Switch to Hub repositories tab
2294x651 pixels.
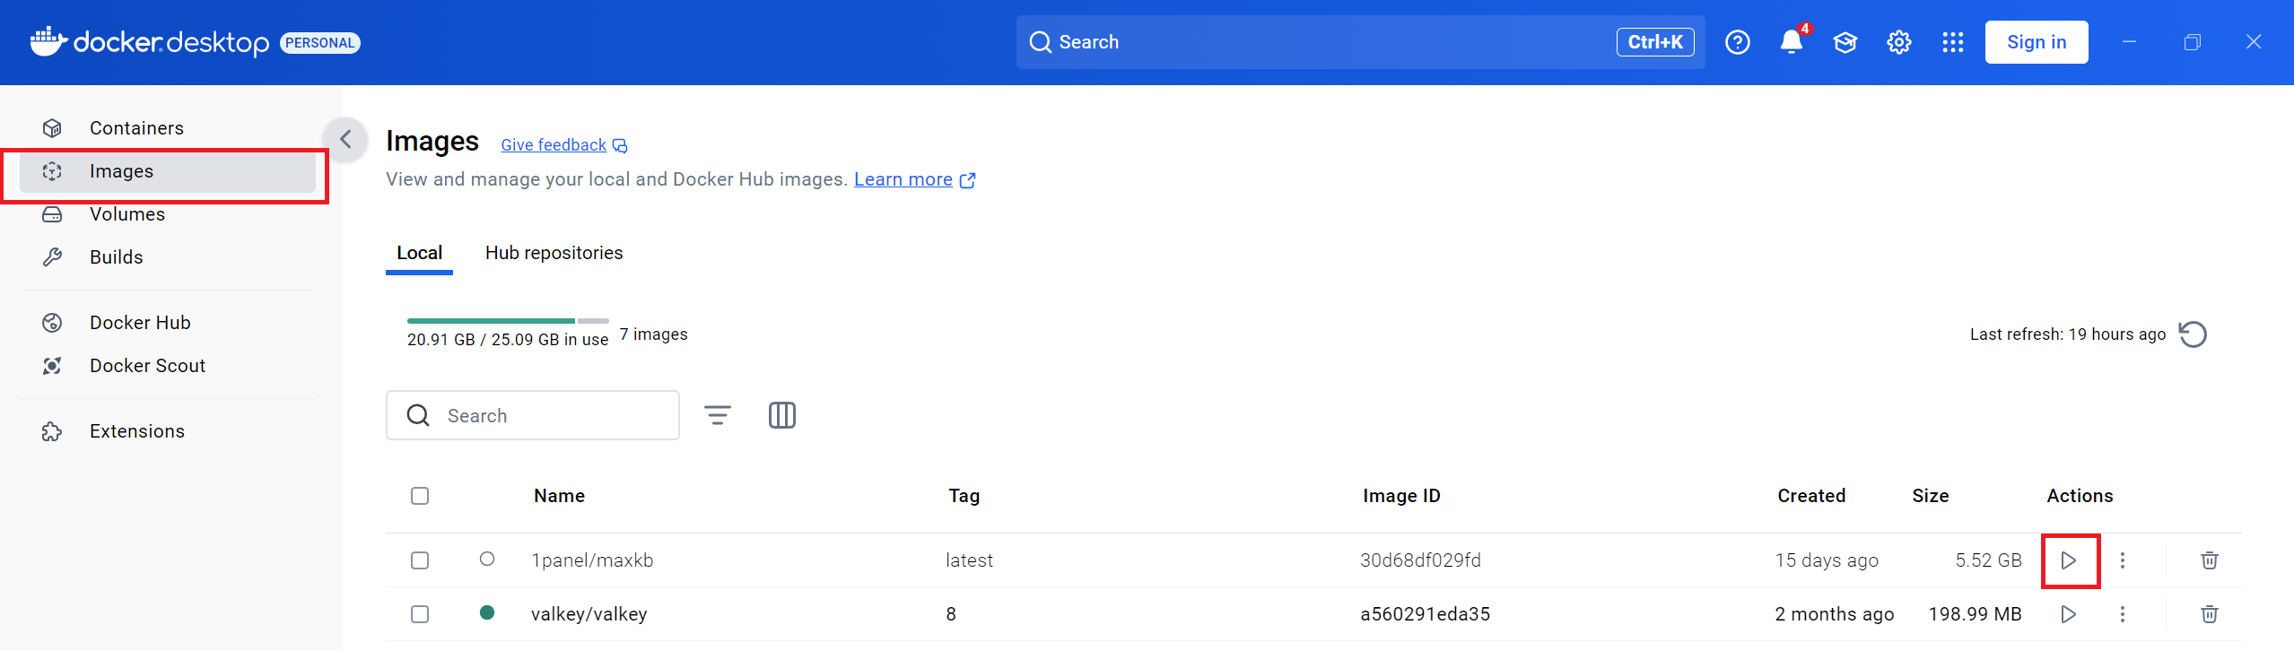554,253
